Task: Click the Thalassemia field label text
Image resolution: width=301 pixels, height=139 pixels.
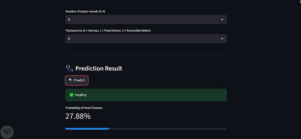Action: coord(108,31)
